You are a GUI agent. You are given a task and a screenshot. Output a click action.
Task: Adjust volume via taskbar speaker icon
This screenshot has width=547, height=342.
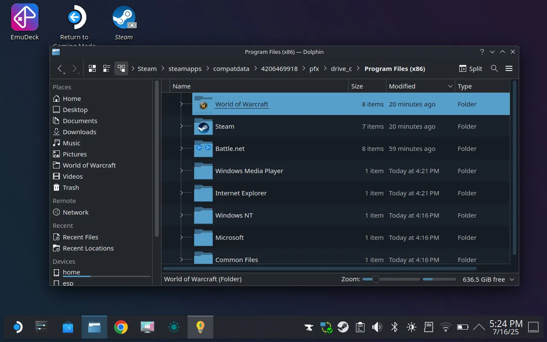[377, 327]
